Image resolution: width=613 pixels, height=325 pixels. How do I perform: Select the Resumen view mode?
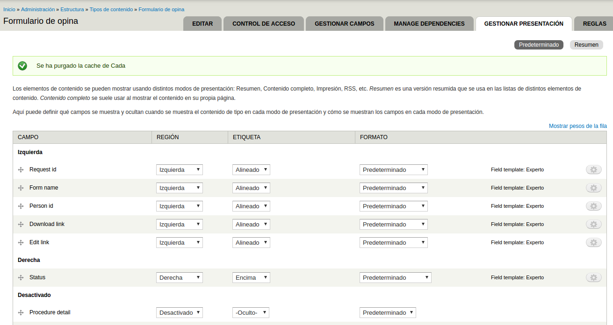(586, 45)
